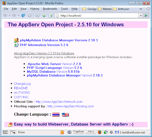Click the mail envelope icon in footer banner
Viewport: 152px width, 137px height.
tap(10, 125)
